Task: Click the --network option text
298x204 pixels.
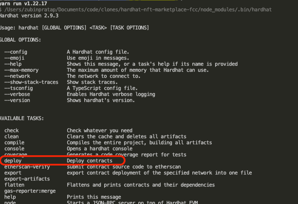Action: point(17,76)
